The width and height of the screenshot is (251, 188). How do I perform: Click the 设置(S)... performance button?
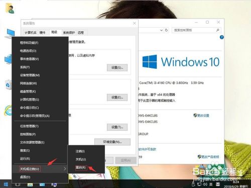click(117, 68)
